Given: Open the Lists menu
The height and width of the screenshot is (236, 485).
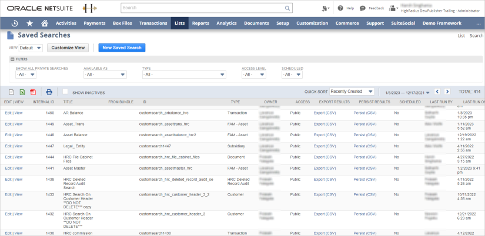Looking at the screenshot, I should pos(180,23).
